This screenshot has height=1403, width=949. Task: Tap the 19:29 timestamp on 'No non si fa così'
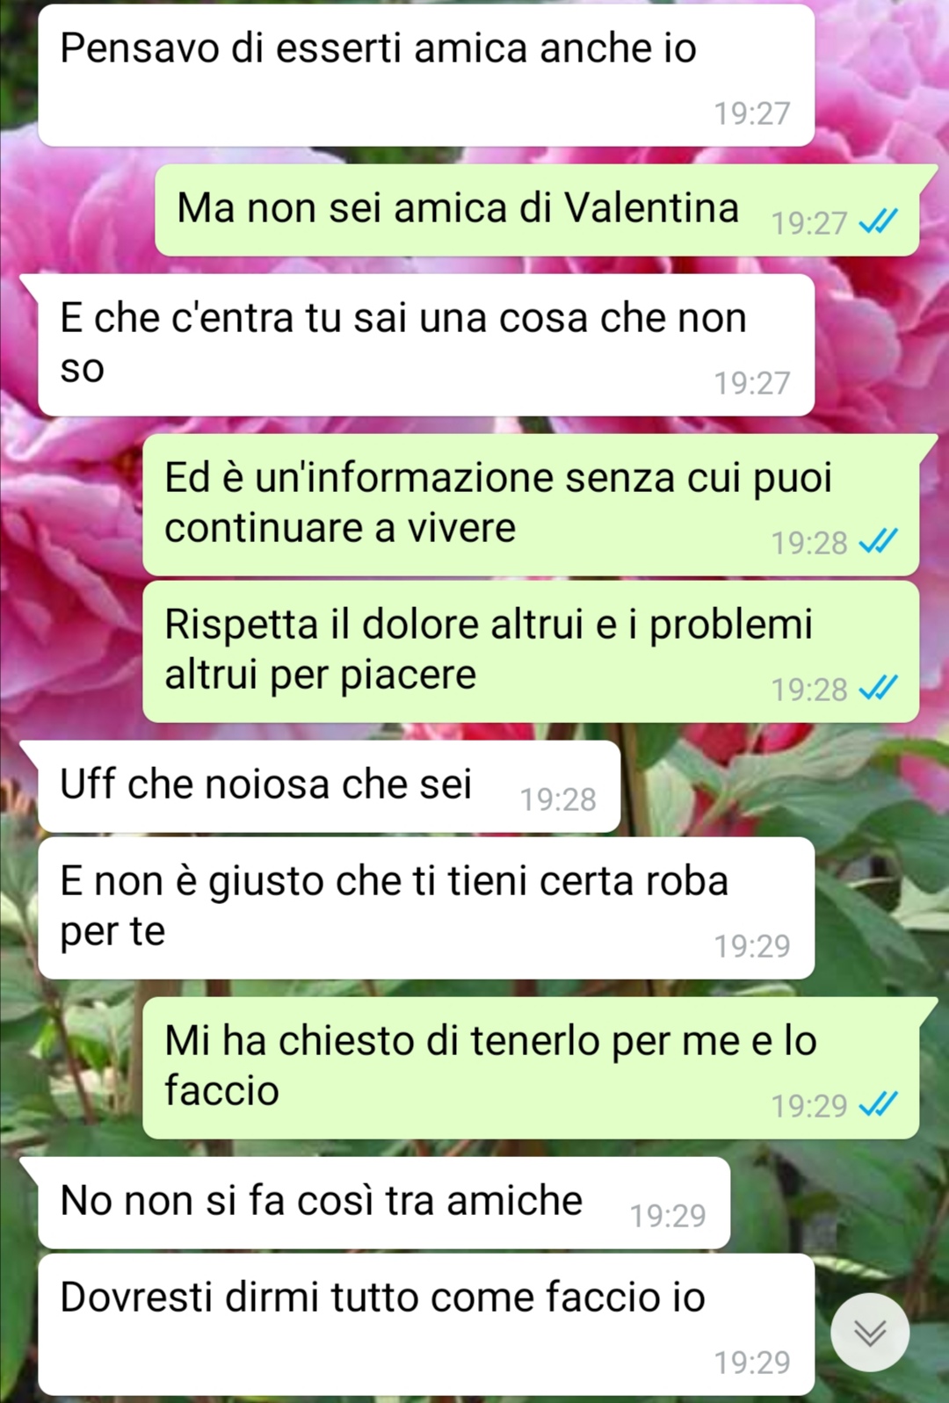[x=668, y=1216]
